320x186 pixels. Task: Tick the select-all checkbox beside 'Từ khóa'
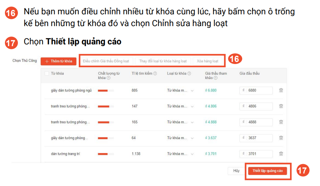[47, 74]
